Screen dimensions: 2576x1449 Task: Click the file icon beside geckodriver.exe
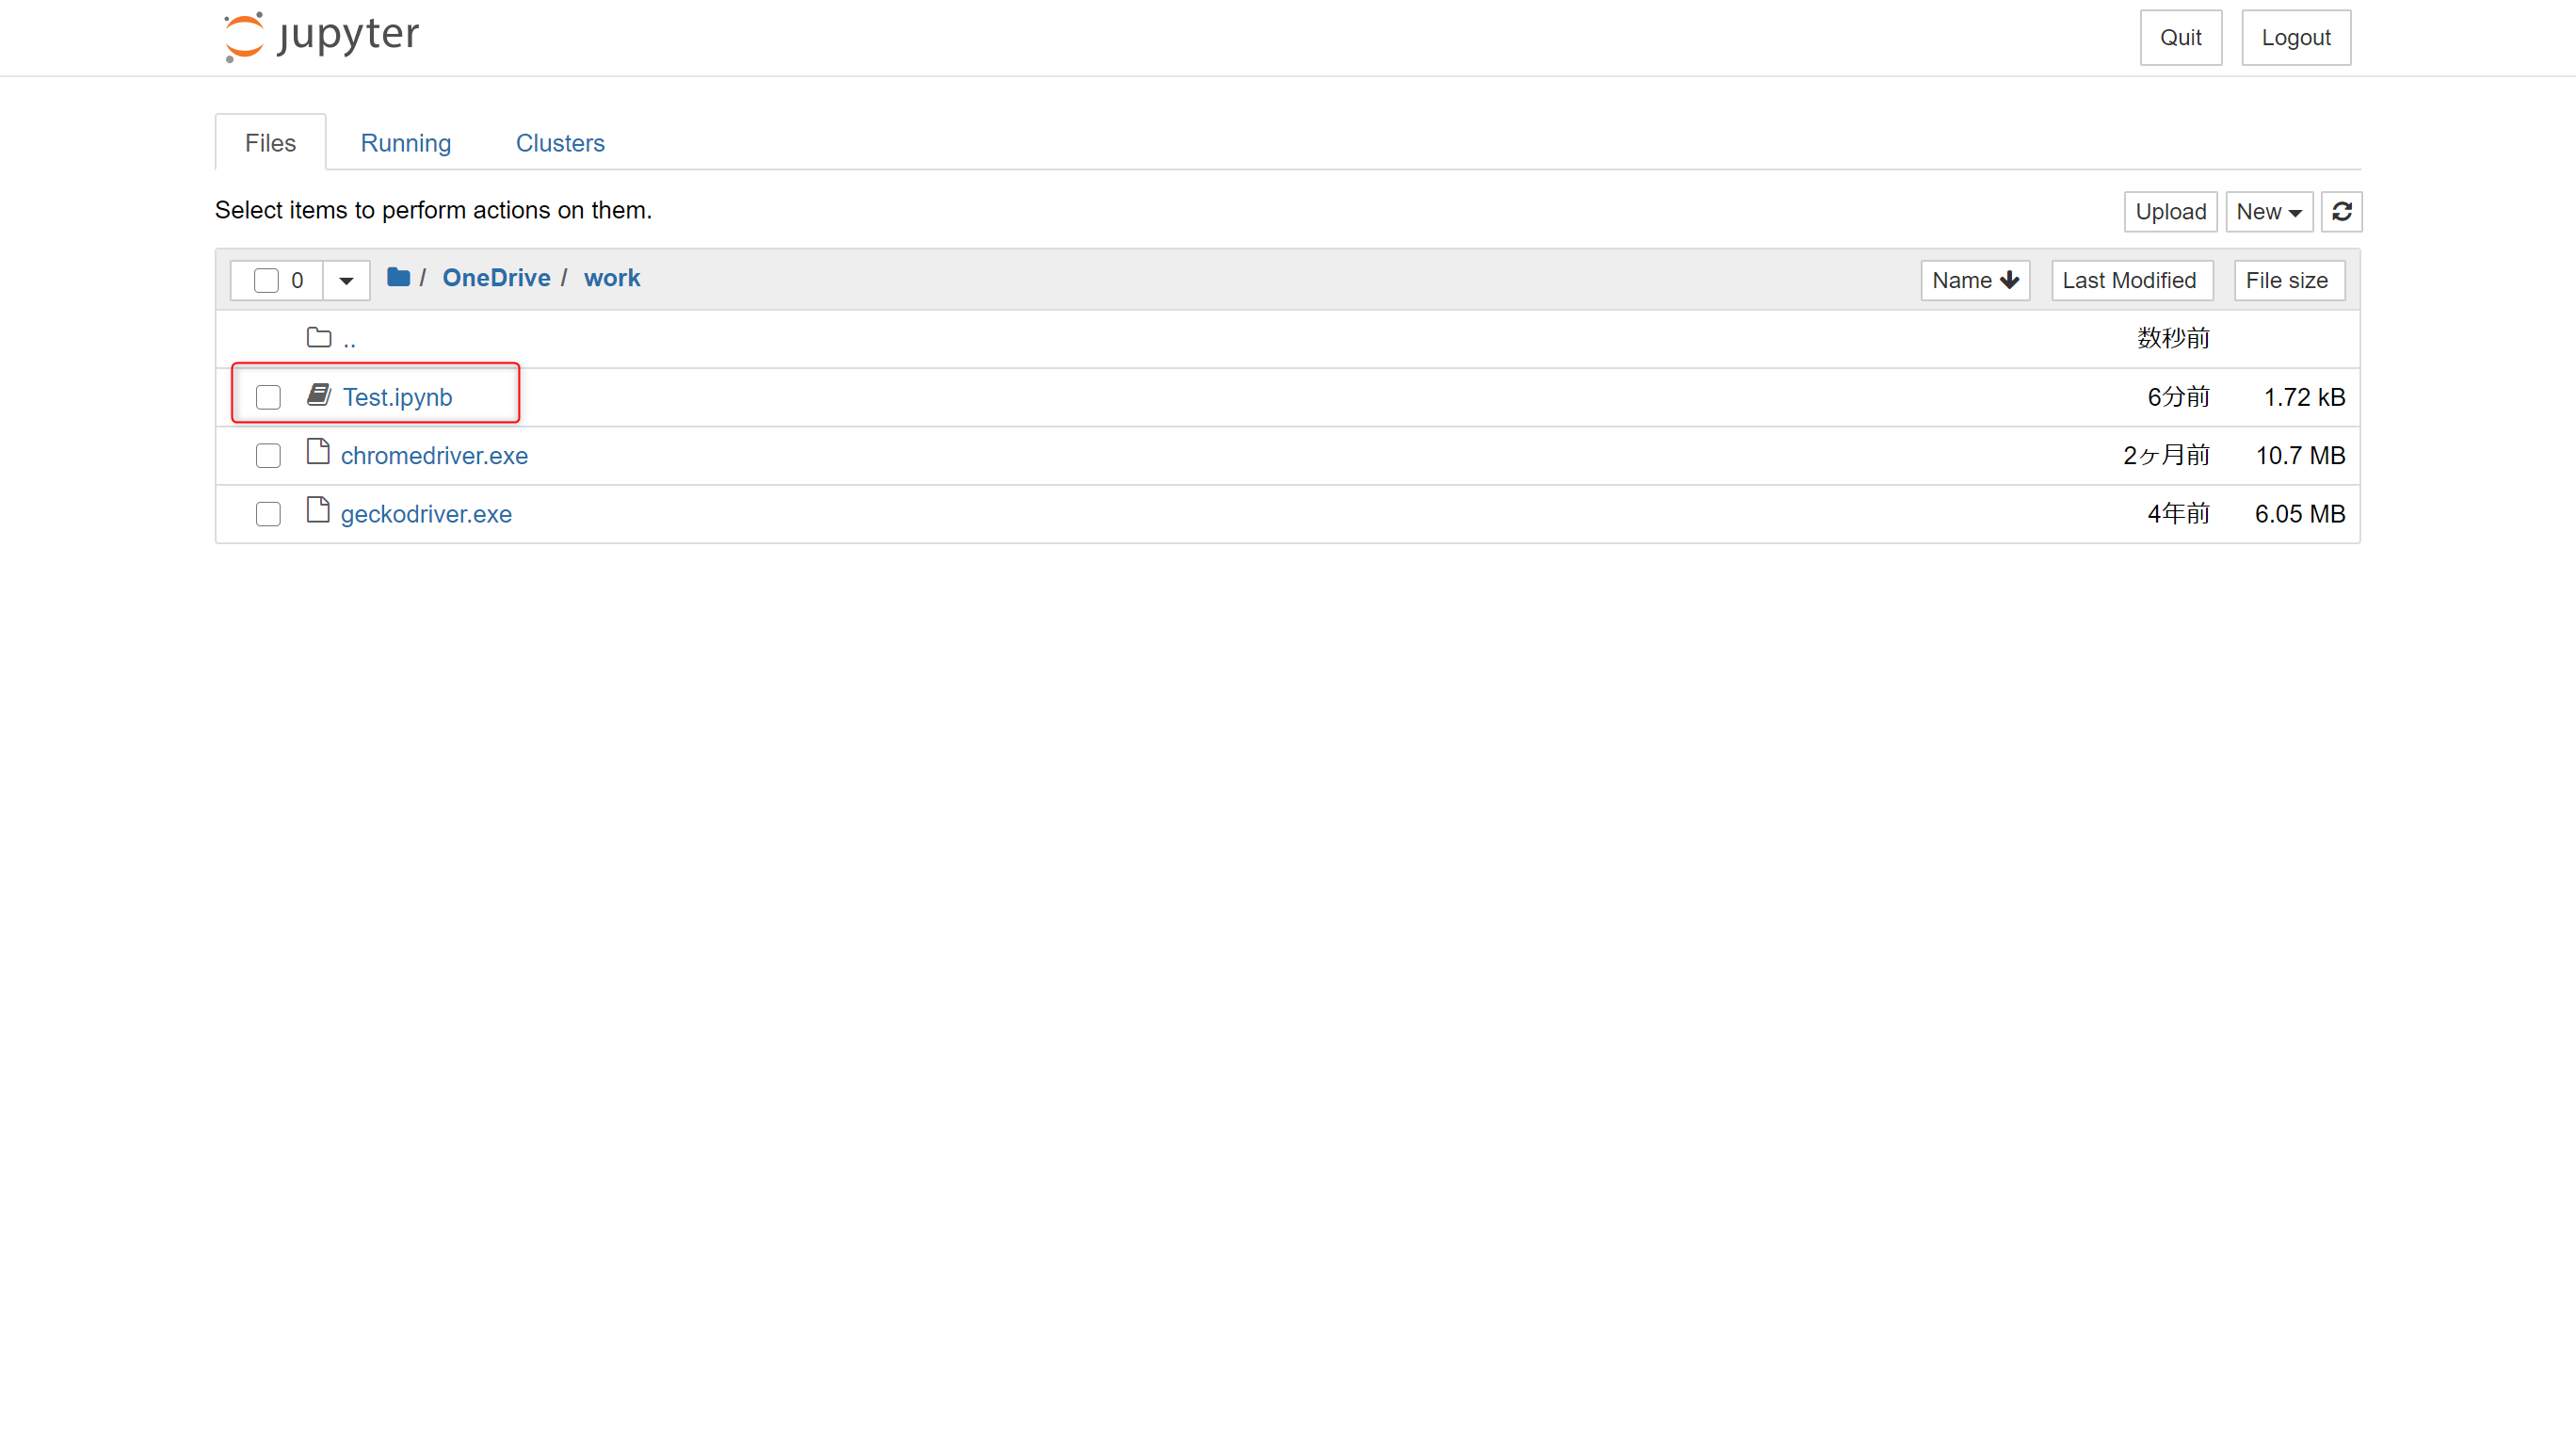point(318,510)
